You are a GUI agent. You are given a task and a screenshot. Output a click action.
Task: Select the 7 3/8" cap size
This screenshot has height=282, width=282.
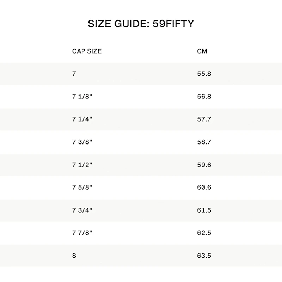click(82, 142)
